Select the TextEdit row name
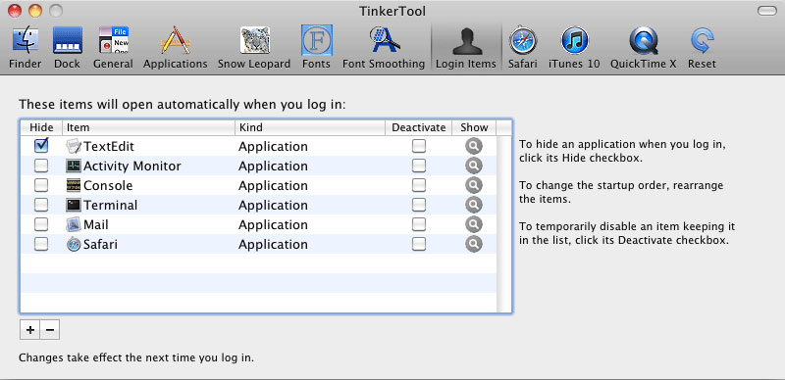Screen dimensions: 785x380 click(x=109, y=147)
